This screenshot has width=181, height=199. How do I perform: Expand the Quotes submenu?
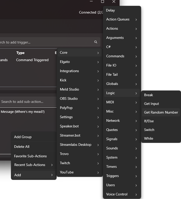(x=122, y=130)
